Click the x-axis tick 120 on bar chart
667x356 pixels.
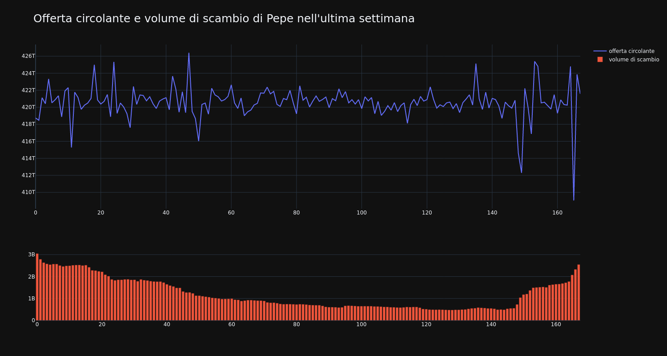427,324
